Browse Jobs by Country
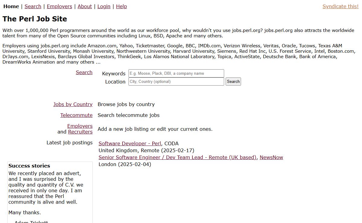Viewport: 362px width, 223px height. click(x=73, y=104)
